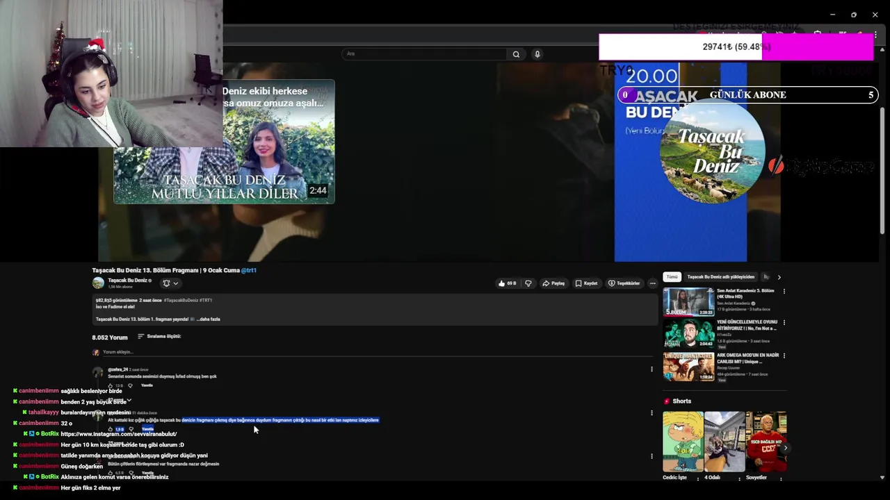Restore the browser window size
This screenshot has height=500, width=890.
point(854,15)
